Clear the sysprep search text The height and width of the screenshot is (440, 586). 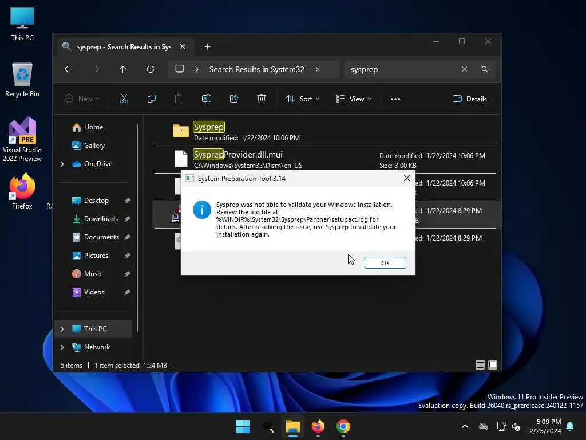pyautogui.click(x=464, y=69)
